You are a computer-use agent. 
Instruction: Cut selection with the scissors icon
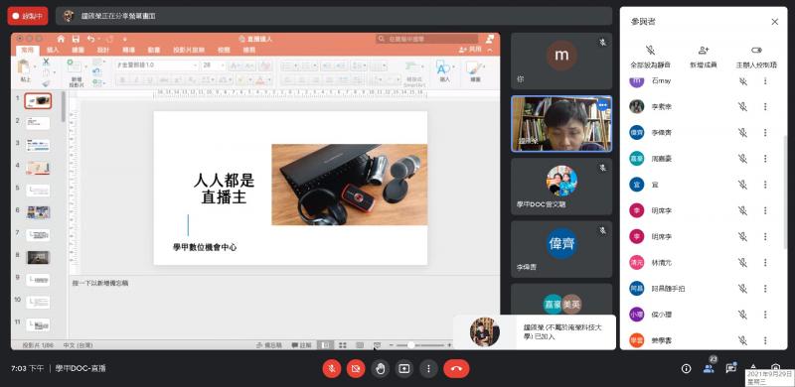click(x=46, y=62)
